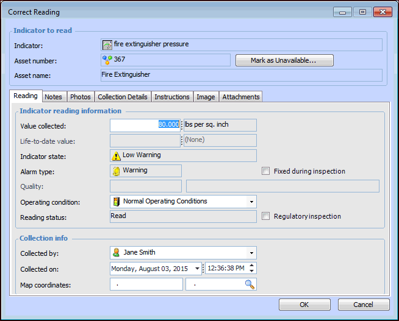The height and width of the screenshot is (321, 399).
Task: Check the Regulatory inspection box
Action: tap(265, 216)
